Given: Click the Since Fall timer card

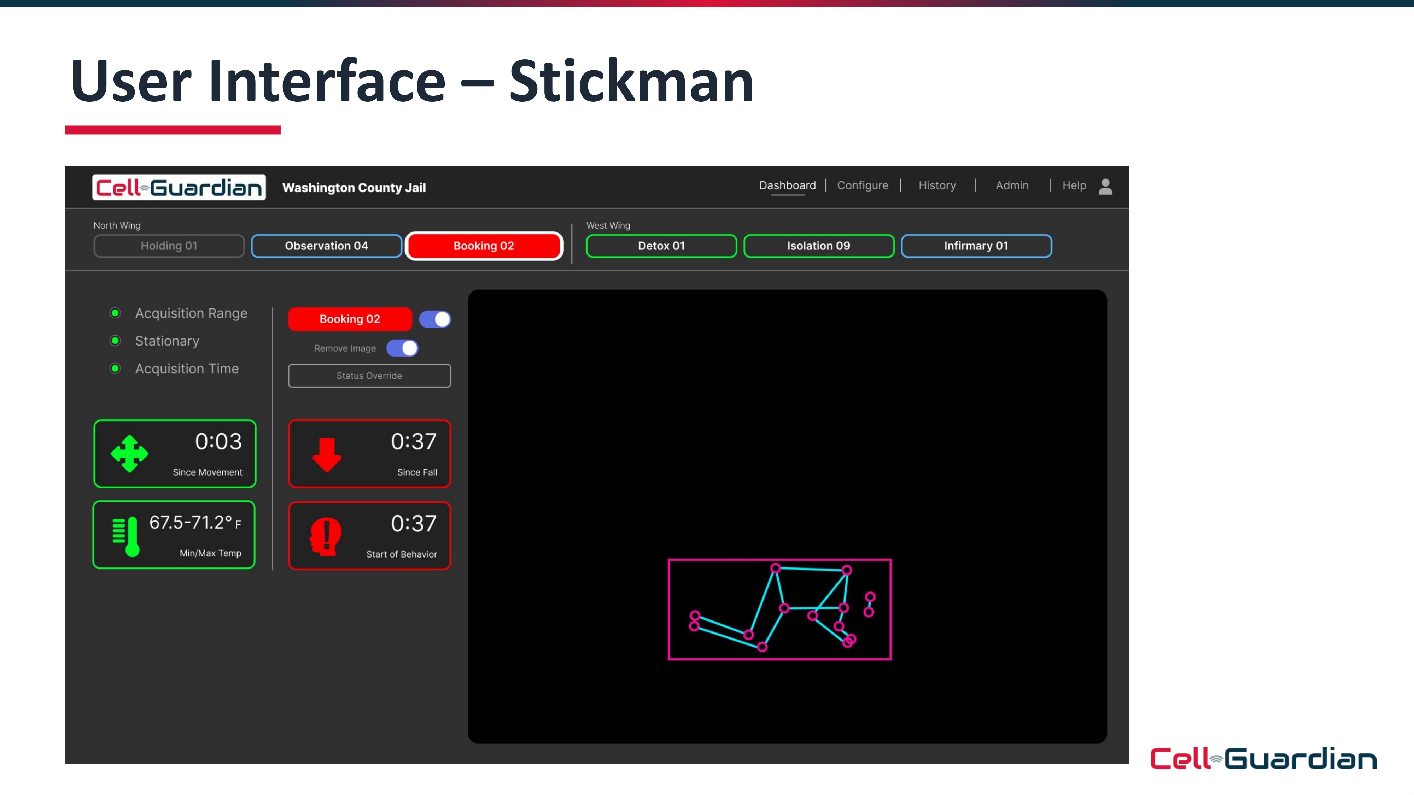Looking at the screenshot, I should pos(369,454).
